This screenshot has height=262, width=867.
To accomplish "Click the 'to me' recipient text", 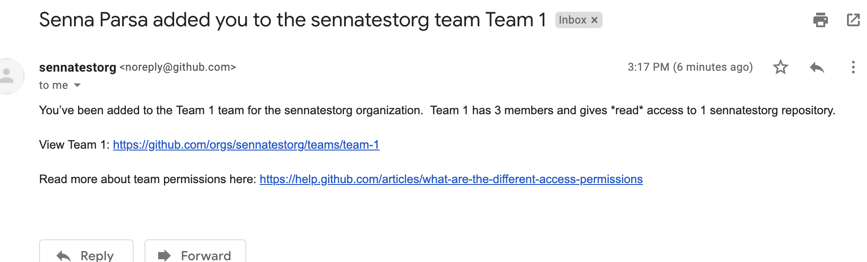I will (x=54, y=85).
